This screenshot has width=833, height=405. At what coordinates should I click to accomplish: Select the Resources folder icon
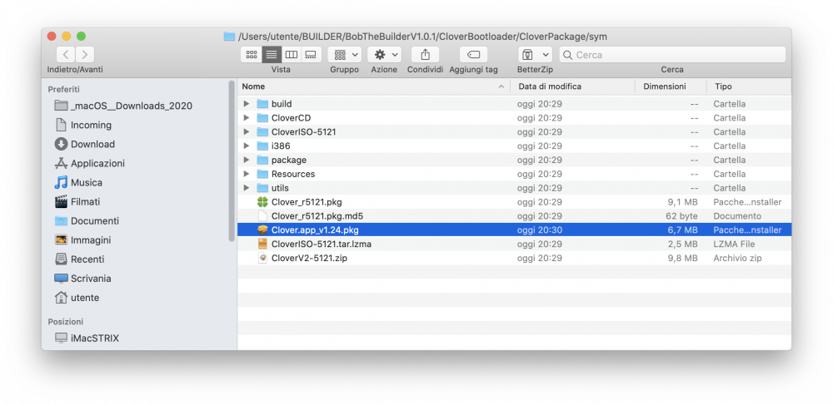tap(262, 174)
